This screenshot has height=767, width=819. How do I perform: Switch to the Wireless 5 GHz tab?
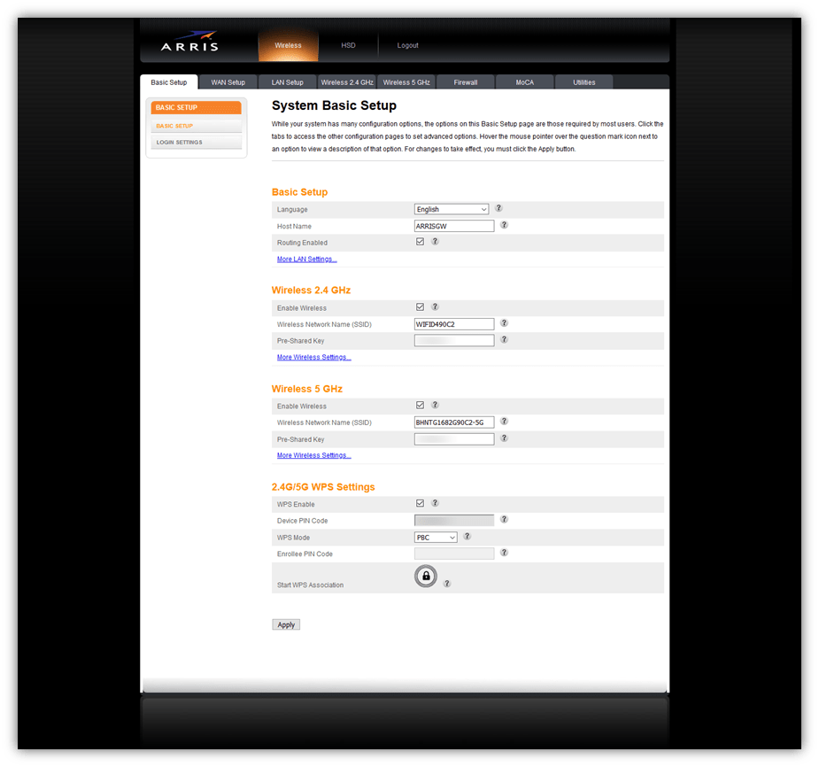coord(406,82)
